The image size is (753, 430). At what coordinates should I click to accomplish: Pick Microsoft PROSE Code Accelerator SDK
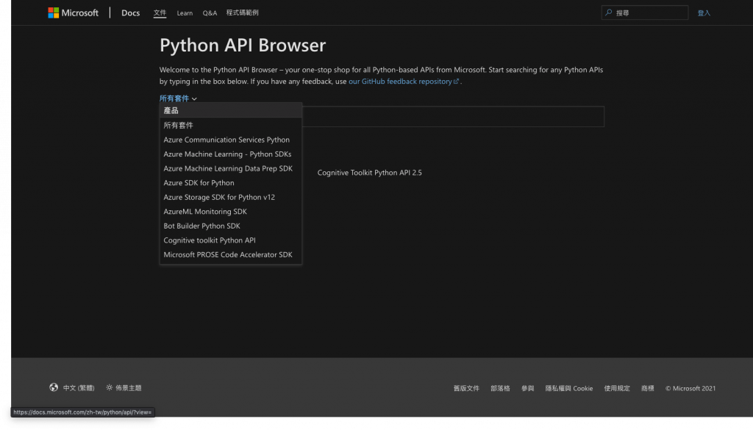pyautogui.click(x=228, y=254)
